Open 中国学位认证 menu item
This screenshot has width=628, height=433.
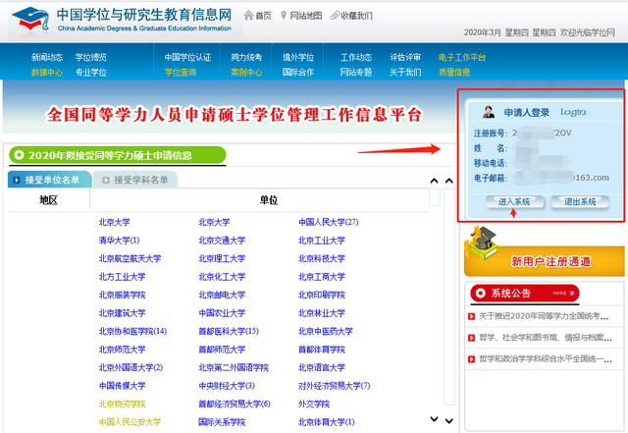point(187,57)
